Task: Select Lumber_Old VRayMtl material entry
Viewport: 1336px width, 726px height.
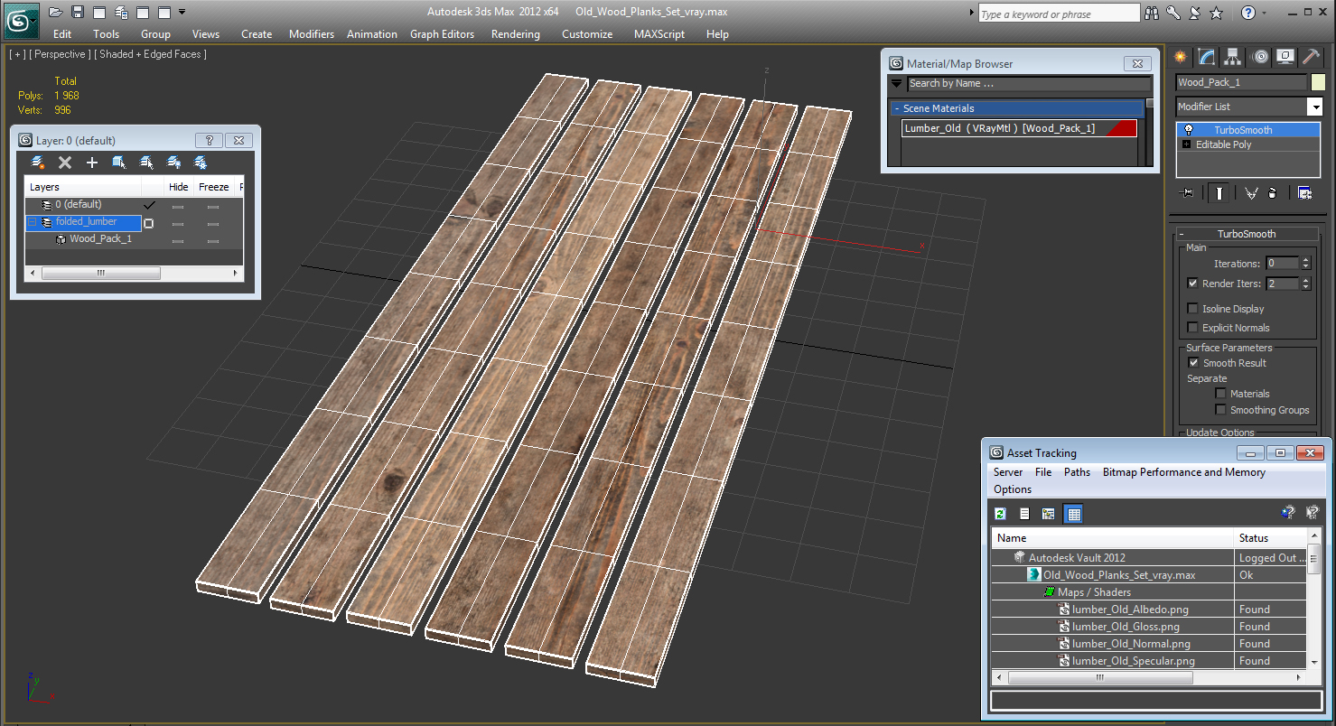Action: pyautogui.click(x=1019, y=128)
